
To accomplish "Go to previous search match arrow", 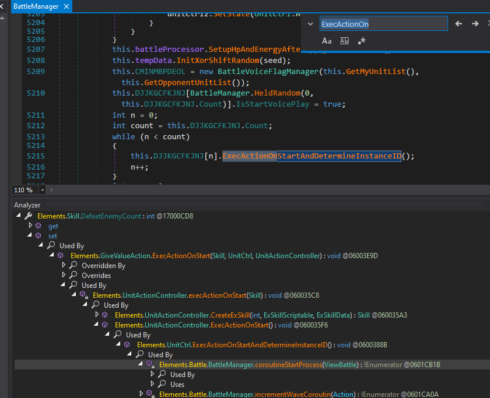I will pos(459,24).
